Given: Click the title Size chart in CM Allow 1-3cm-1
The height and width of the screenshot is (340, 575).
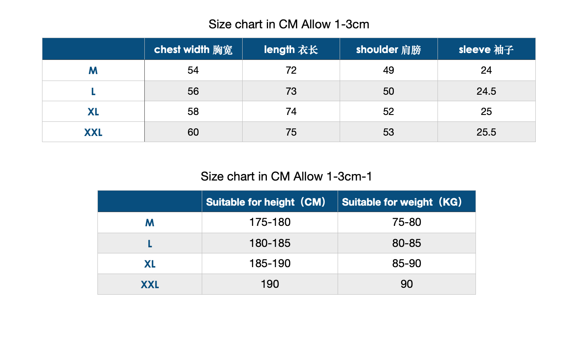Looking at the screenshot, I should [x=286, y=176].
